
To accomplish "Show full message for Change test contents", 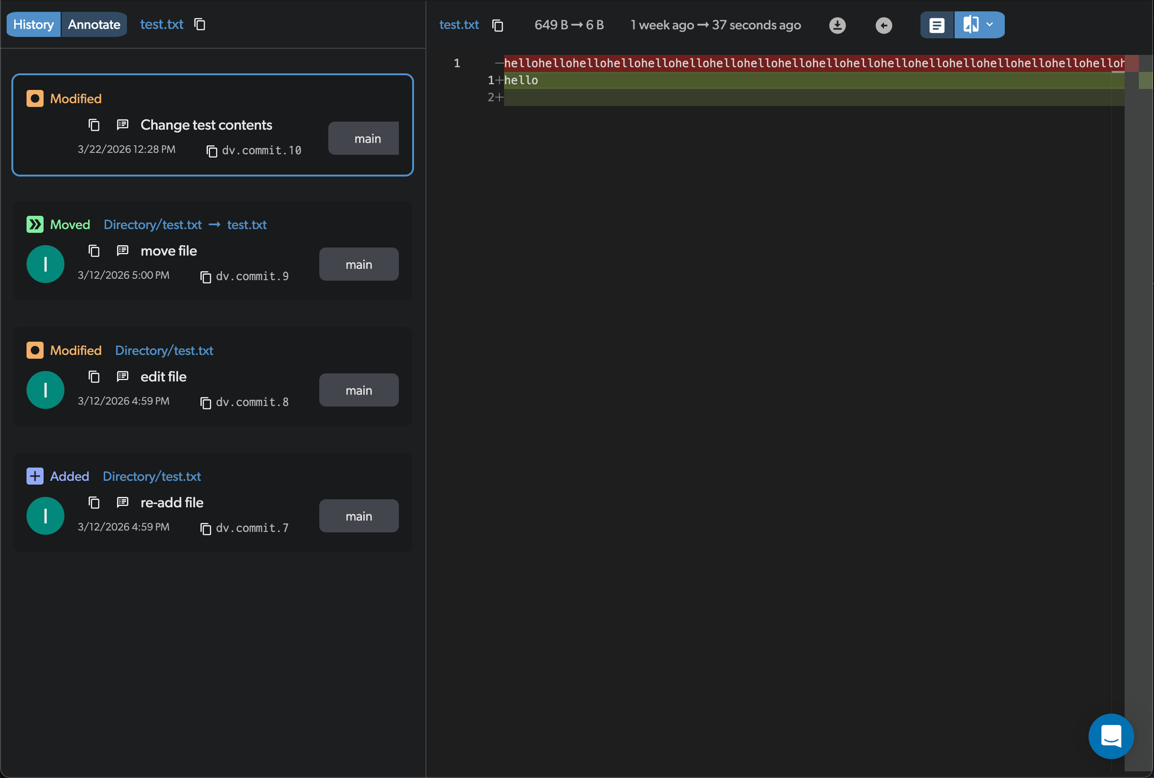I will click(123, 124).
